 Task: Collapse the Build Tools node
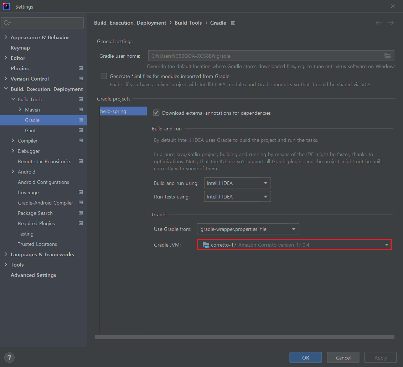tap(13, 99)
